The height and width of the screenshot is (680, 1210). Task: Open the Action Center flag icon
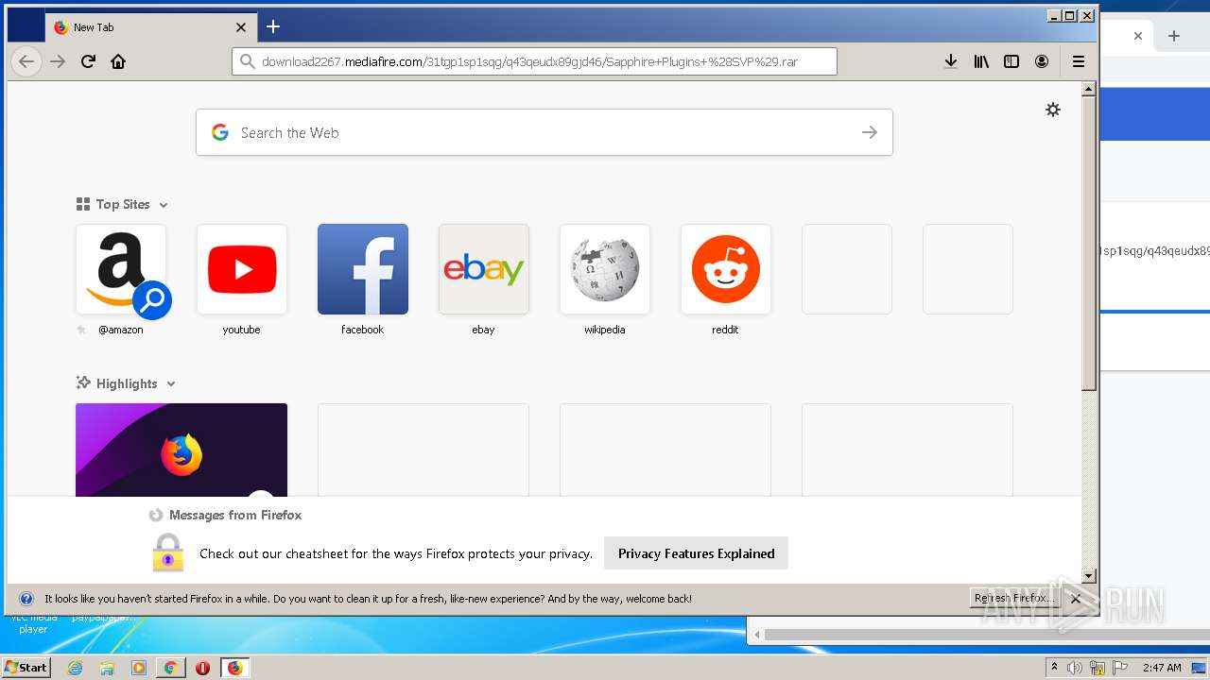[x=1120, y=668]
